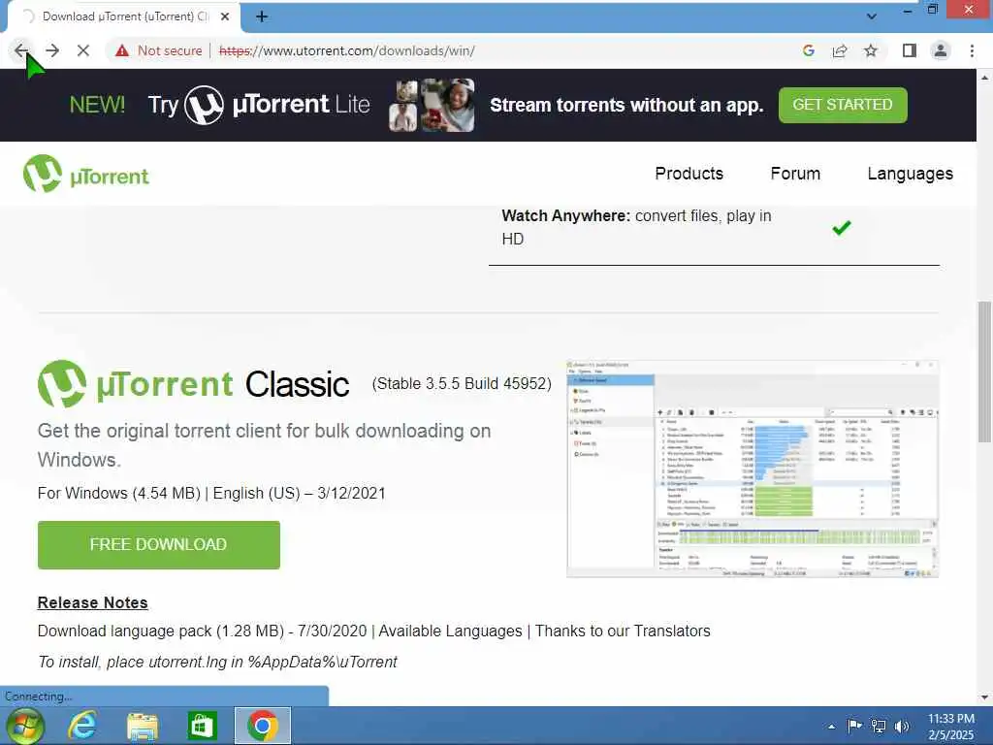Stop loading the page with the X button

tap(83, 50)
